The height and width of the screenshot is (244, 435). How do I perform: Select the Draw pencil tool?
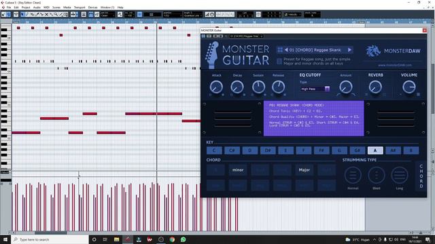27,14
